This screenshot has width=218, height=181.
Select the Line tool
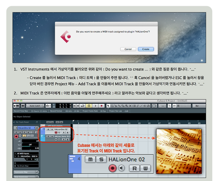(x=141, y=106)
